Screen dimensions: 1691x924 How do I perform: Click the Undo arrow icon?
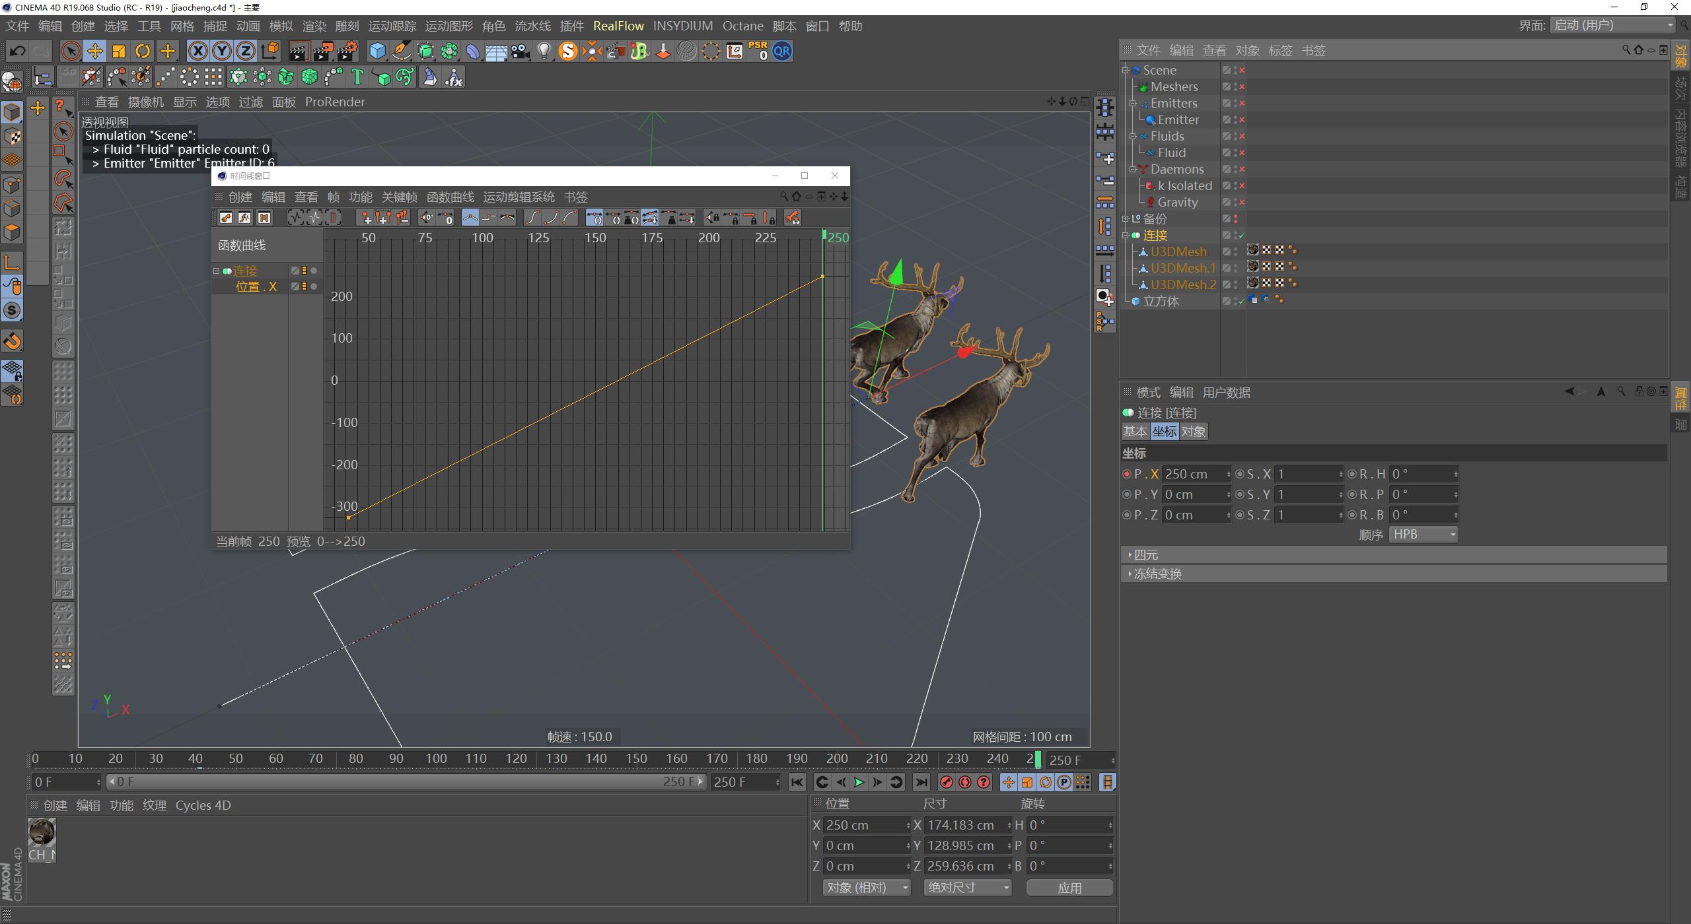coord(18,51)
